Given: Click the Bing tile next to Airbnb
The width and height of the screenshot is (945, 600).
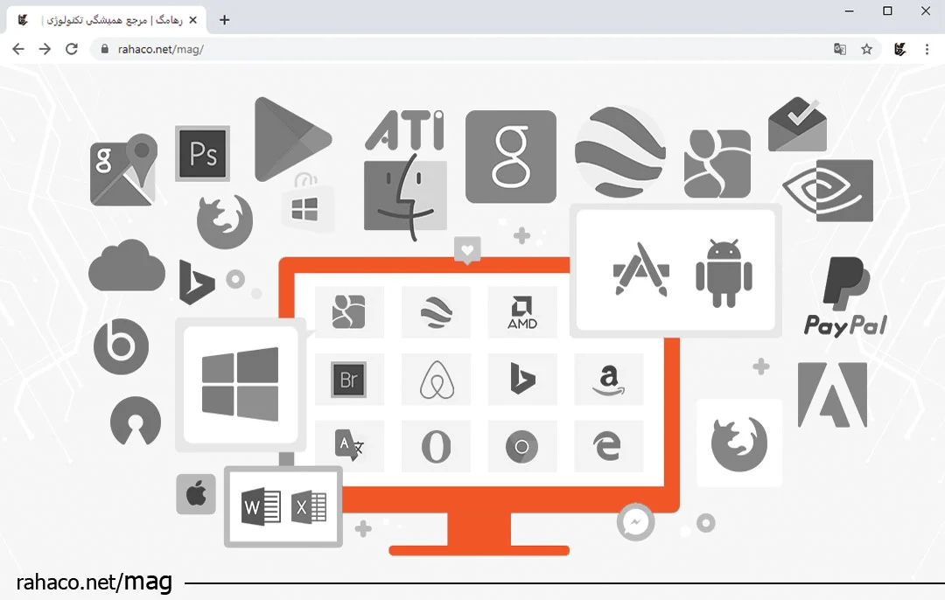Looking at the screenshot, I should click(x=521, y=380).
